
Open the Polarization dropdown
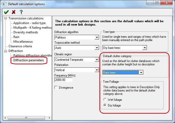point(97,70)
